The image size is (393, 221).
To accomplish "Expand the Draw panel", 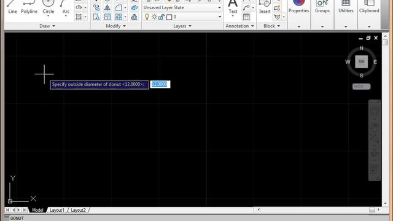I will point(47,26).
